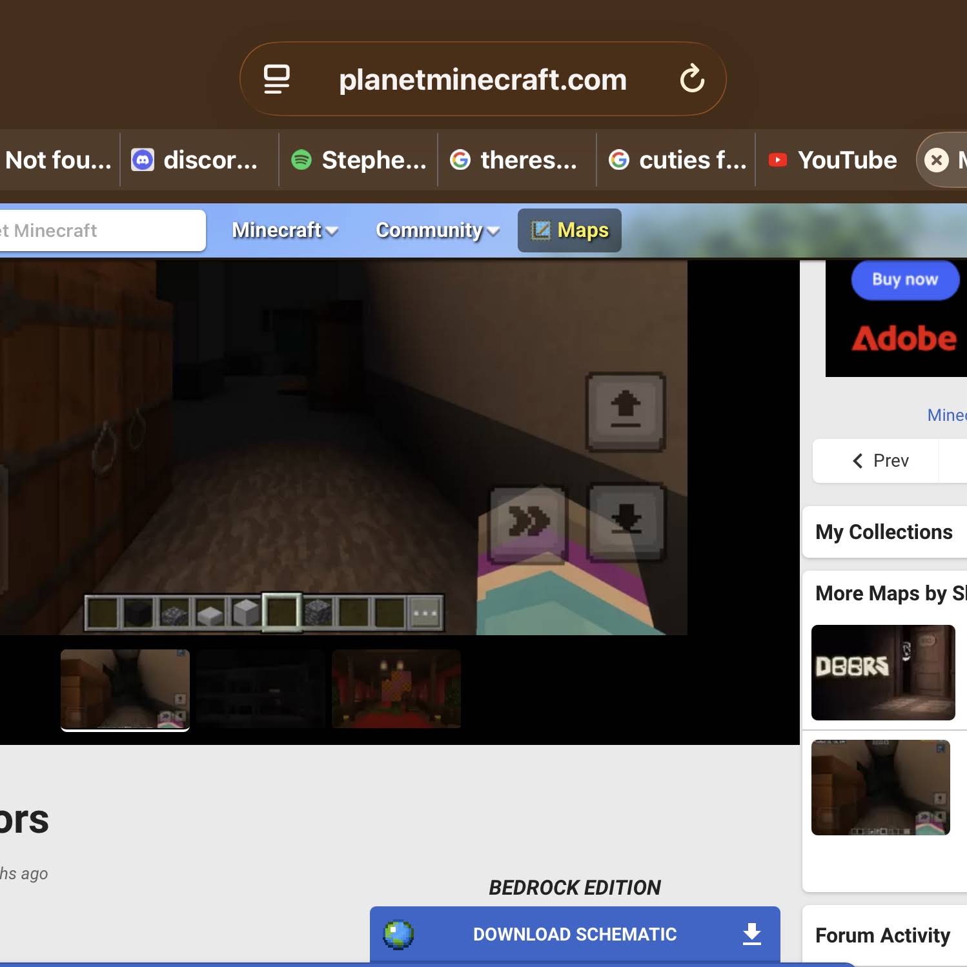Click the download arrow icon
This screenshot has height=967, width=967.
[752, 934]
